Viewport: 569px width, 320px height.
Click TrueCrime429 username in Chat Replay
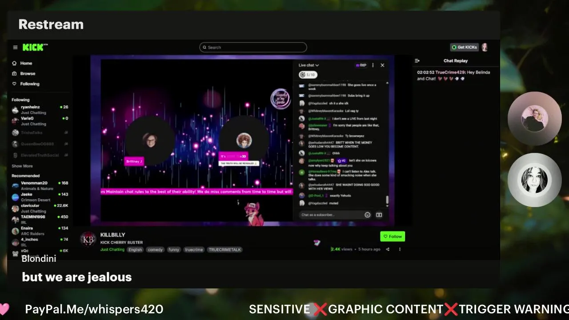[x=450, y=72]
